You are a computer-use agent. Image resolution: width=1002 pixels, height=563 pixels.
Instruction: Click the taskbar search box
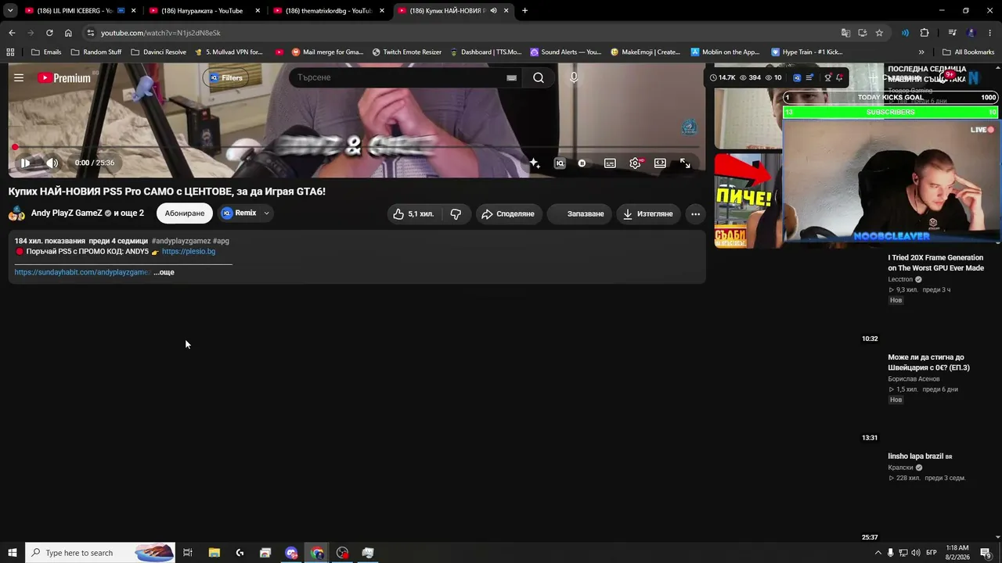click(x=100, y=553)
